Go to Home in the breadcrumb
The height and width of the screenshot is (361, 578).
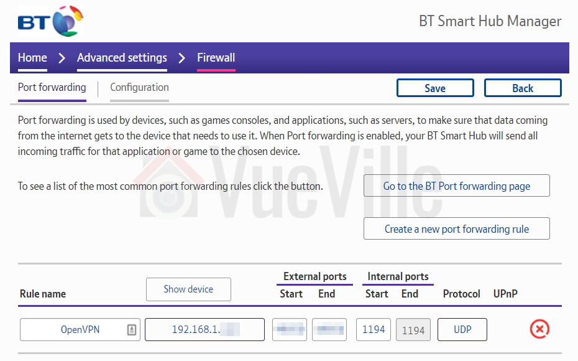(32, 58)
